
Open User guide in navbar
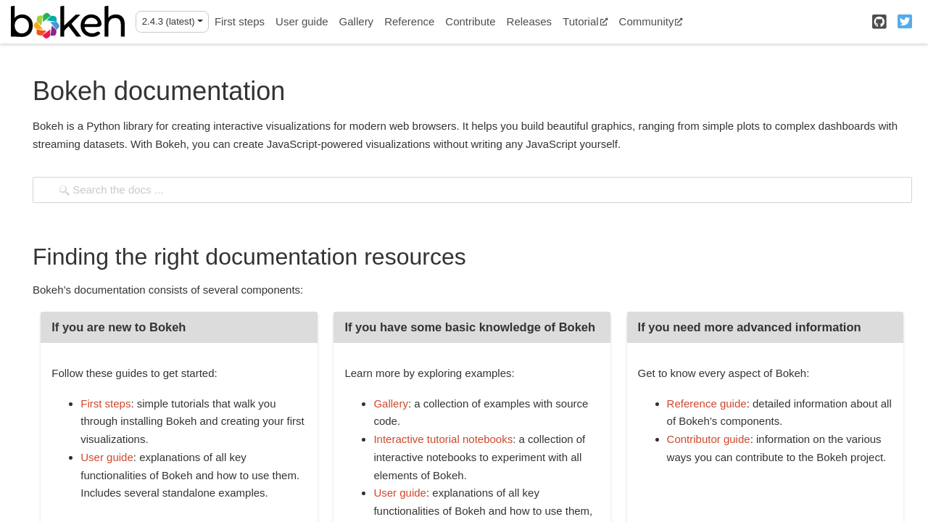302,22
